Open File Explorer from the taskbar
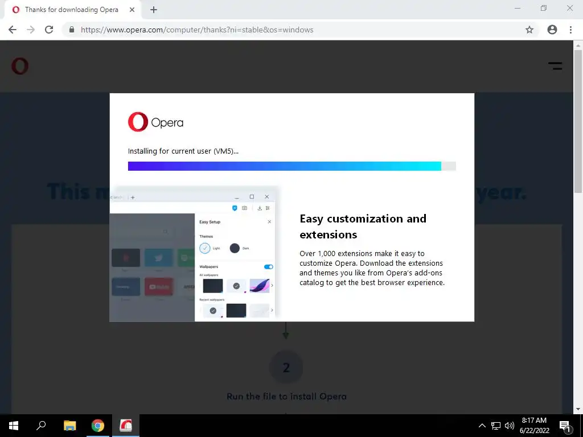583x437 pixels. click(69, 426)
